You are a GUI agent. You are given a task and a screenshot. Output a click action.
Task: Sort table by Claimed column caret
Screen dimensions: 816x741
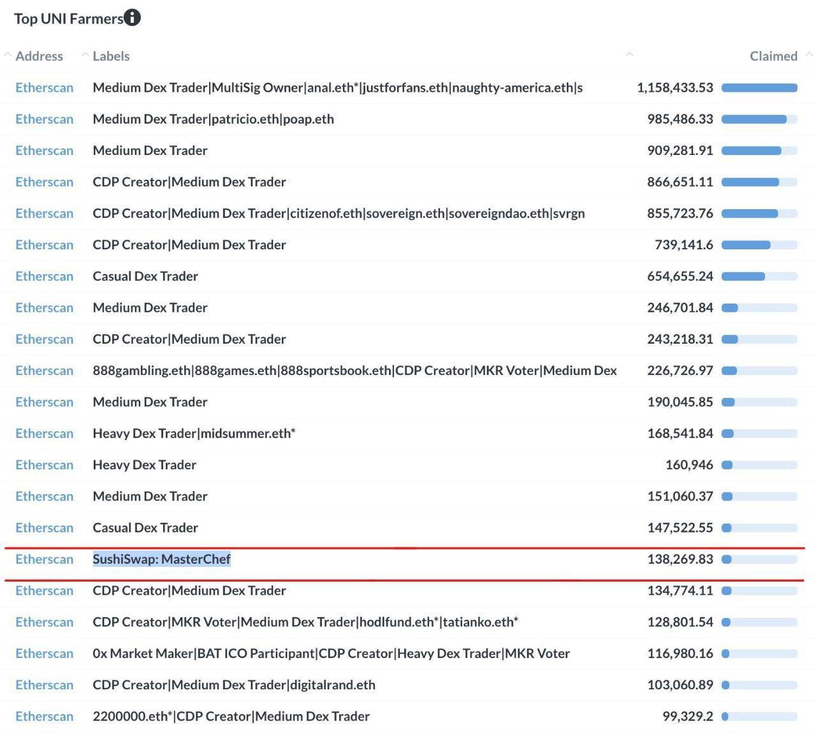point(809,55)
